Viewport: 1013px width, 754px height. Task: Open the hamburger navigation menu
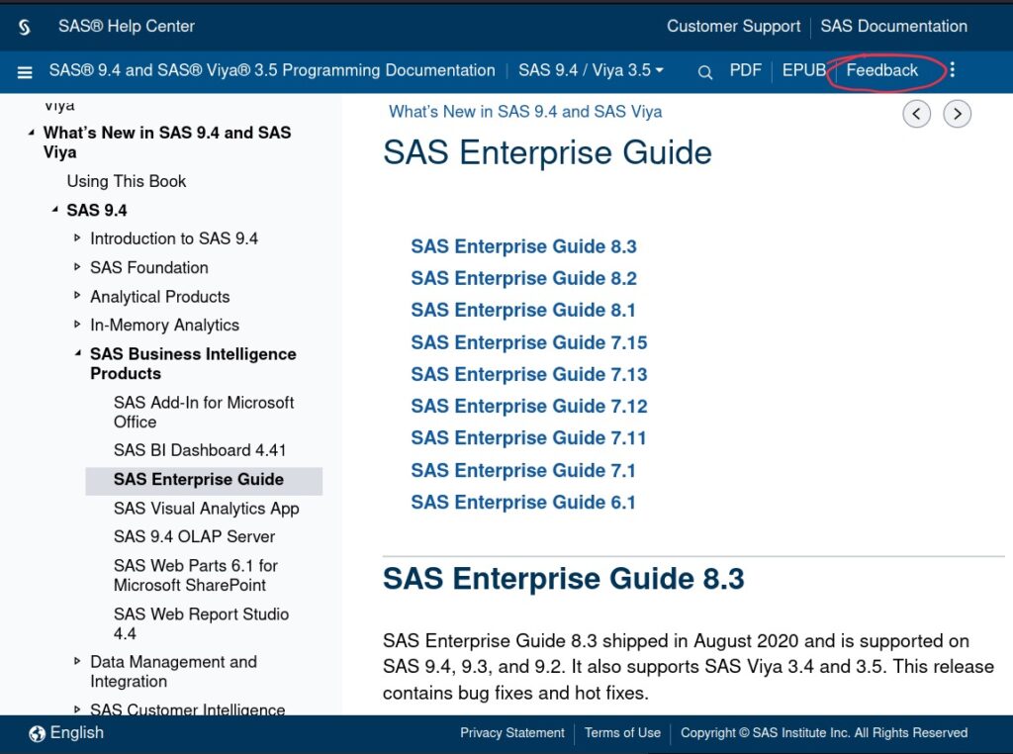25,72
